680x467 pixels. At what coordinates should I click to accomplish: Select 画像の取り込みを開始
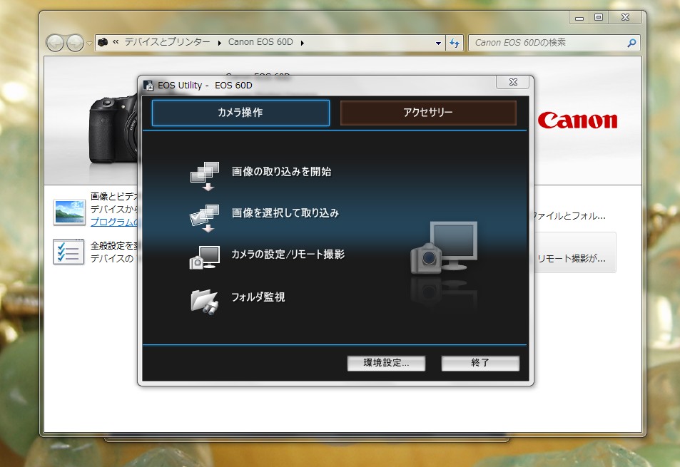[281, 172]
